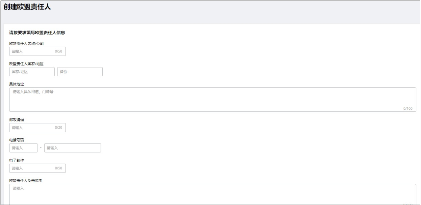This screenshot has width=421, height=205.
Task: Open the 国家/地区 dropdown
Action: [32, 72]
